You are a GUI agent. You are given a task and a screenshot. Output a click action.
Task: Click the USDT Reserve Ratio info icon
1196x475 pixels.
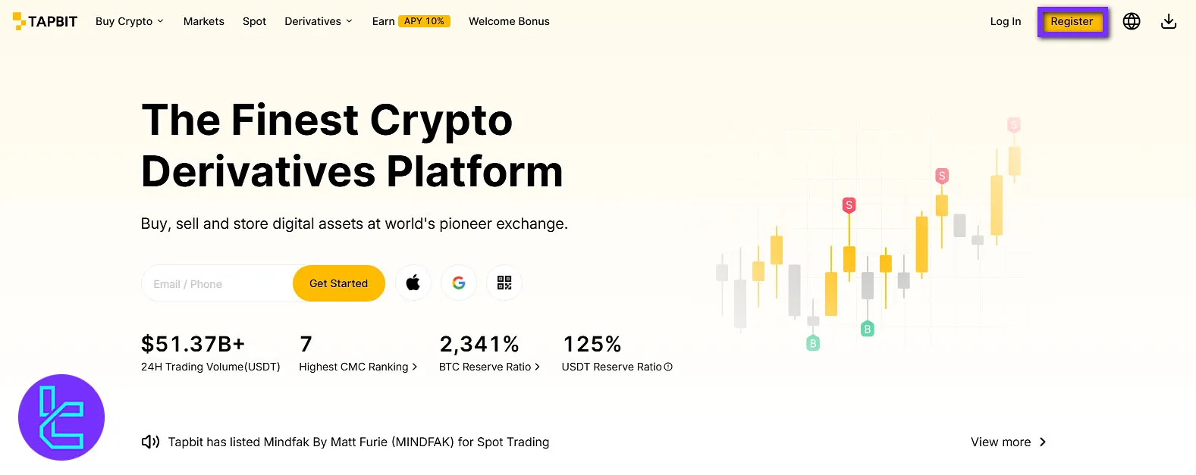click(x=668, y=367)
